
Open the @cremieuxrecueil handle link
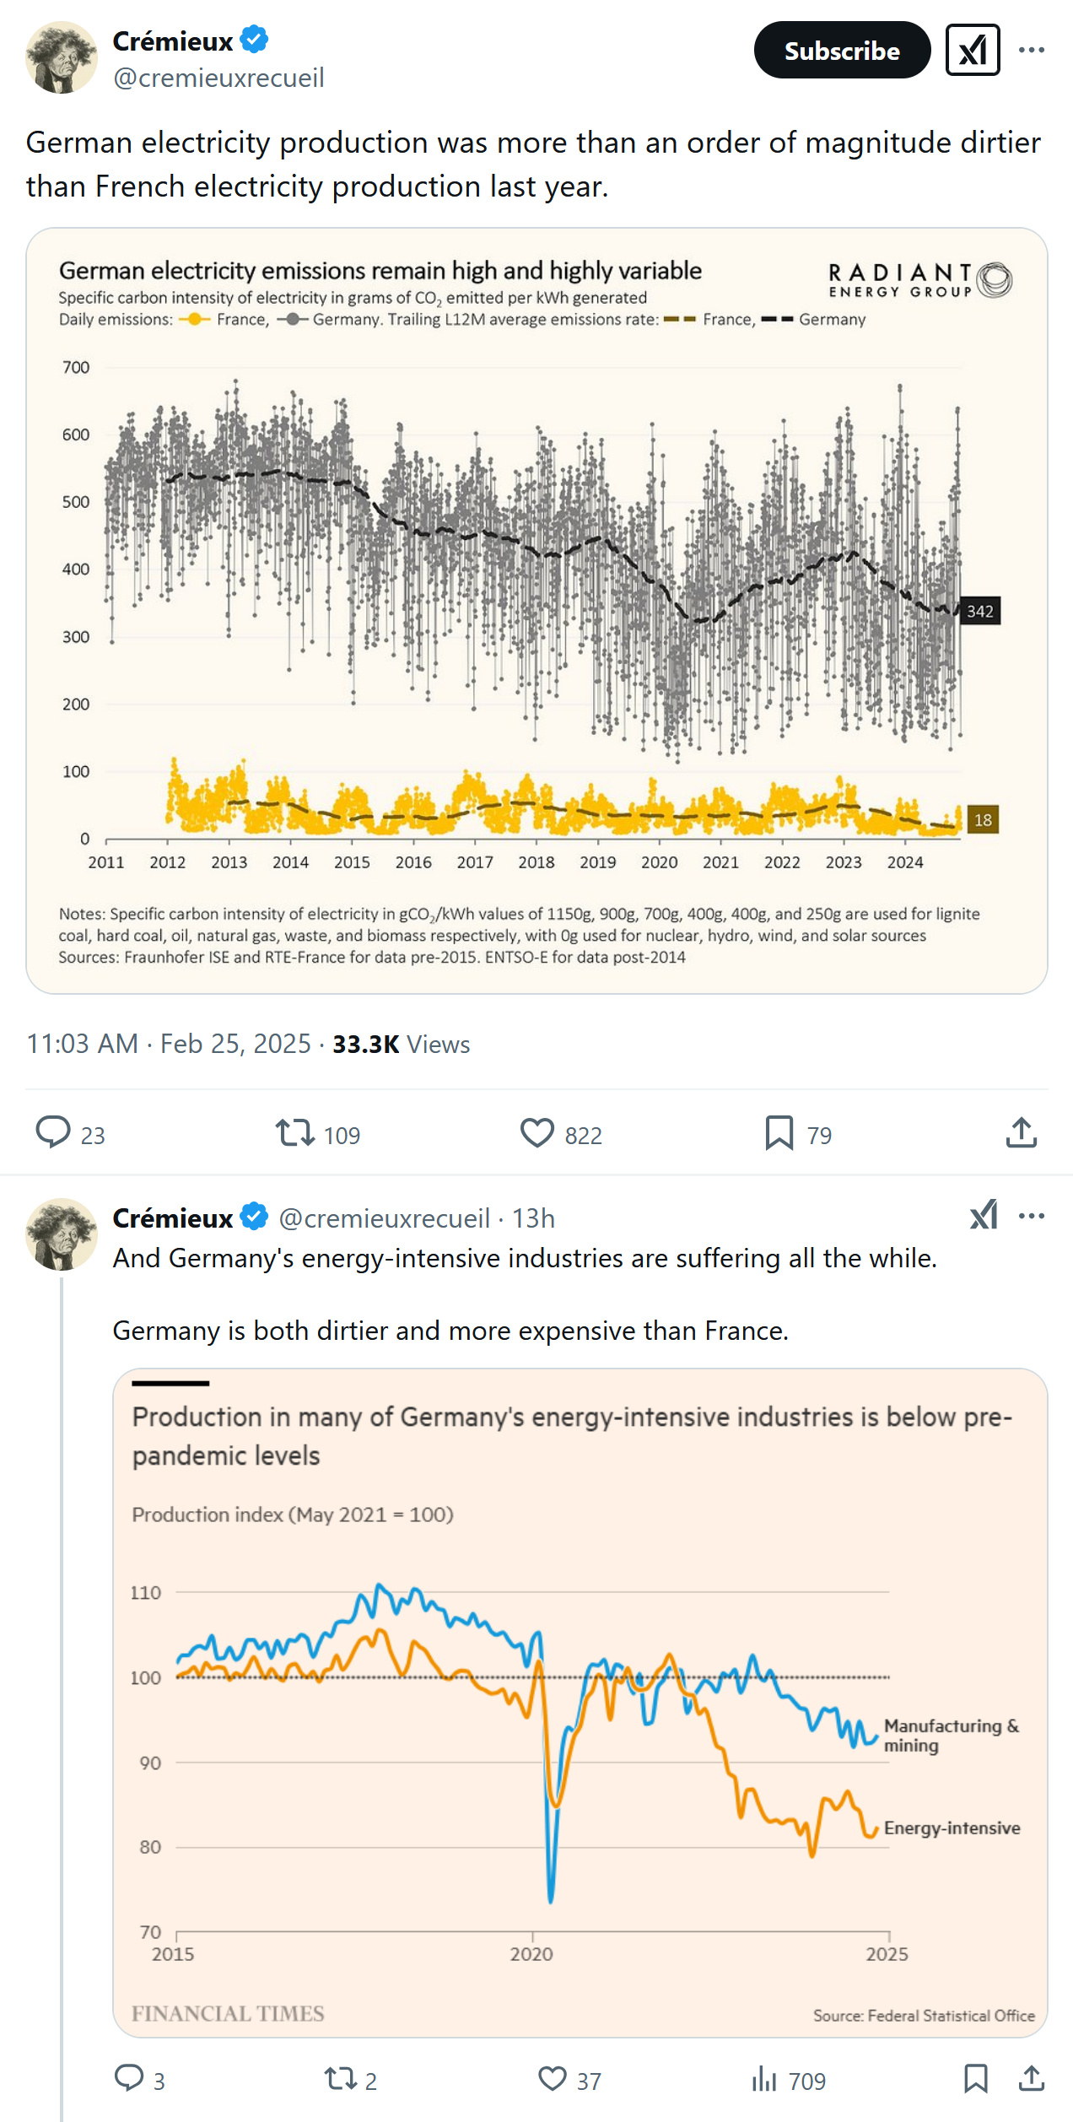coord(218,78)
